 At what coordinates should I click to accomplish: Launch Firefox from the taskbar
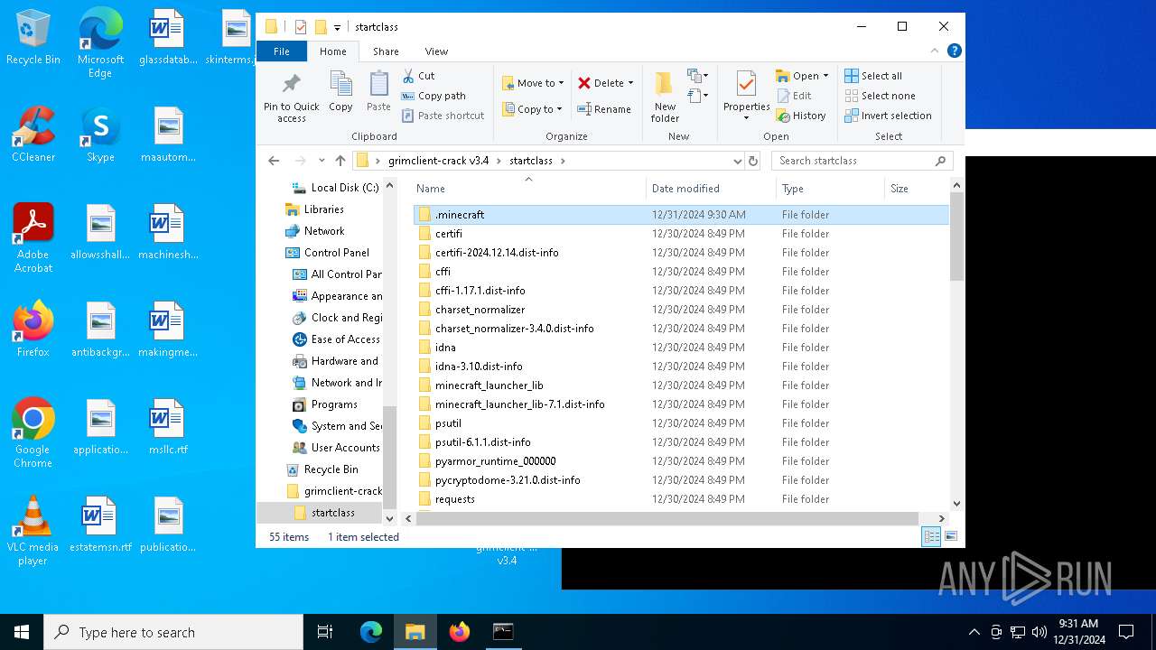[x=460, y=632]
